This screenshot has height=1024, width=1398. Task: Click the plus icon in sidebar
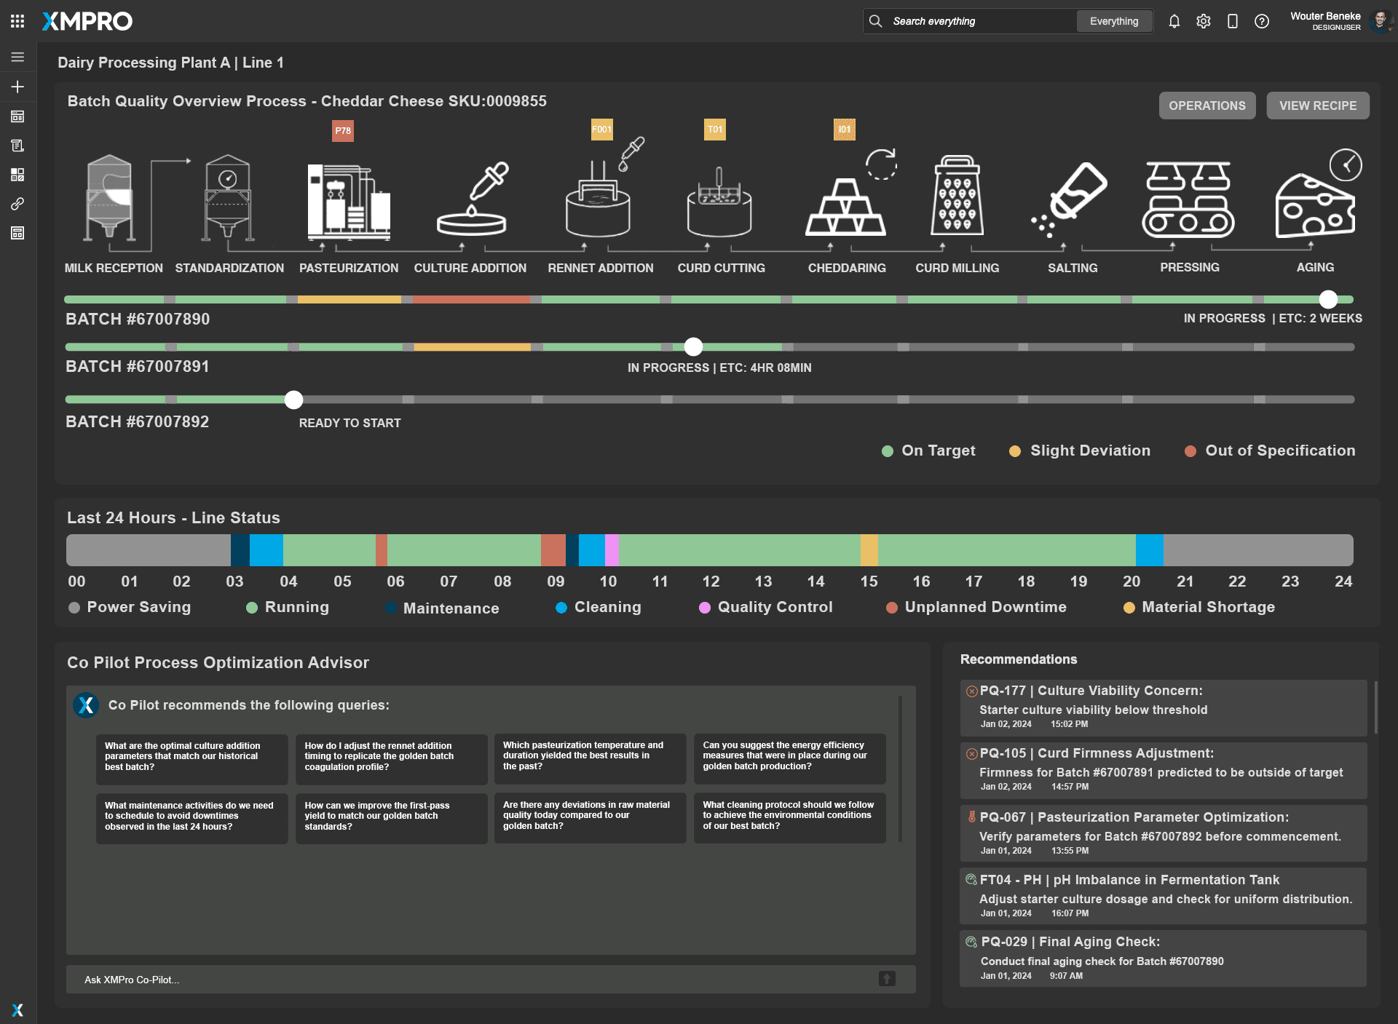click(17, 87)
